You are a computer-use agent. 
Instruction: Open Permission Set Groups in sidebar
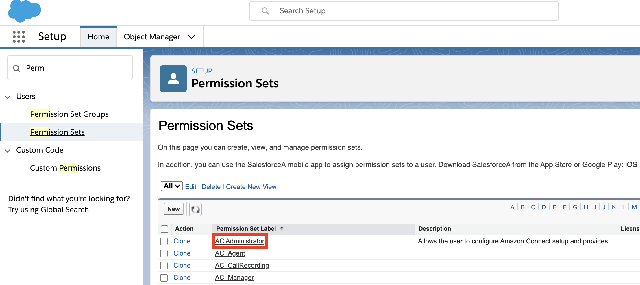pyautogui.click(x=69, y=114)
